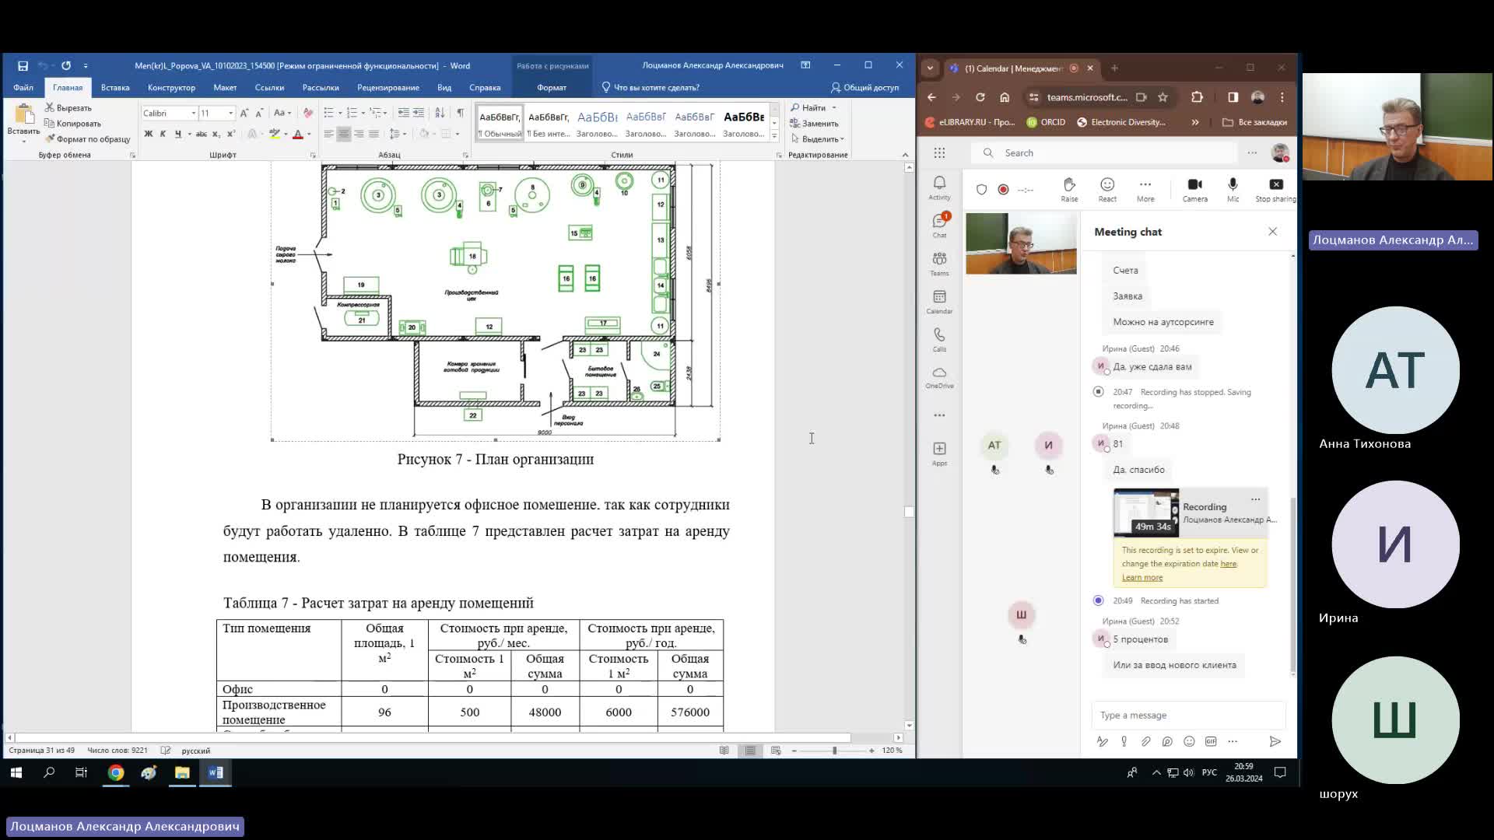The image size is (1494, 840).
Task: Click the Общий доступ share button
Action: (864, 88)
